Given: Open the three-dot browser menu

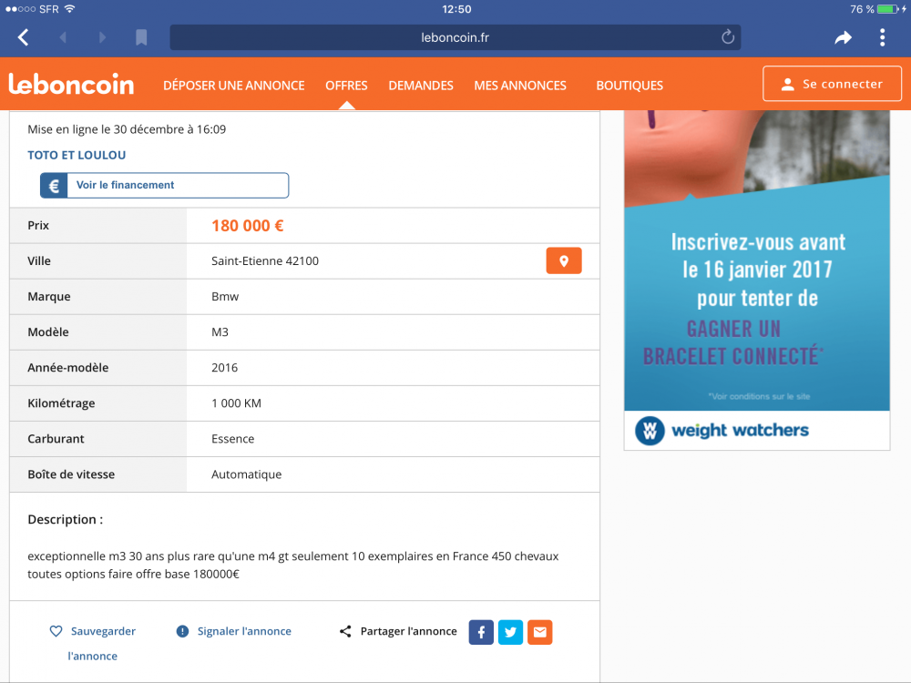Looking at the screenshot, I should point(882,37).
